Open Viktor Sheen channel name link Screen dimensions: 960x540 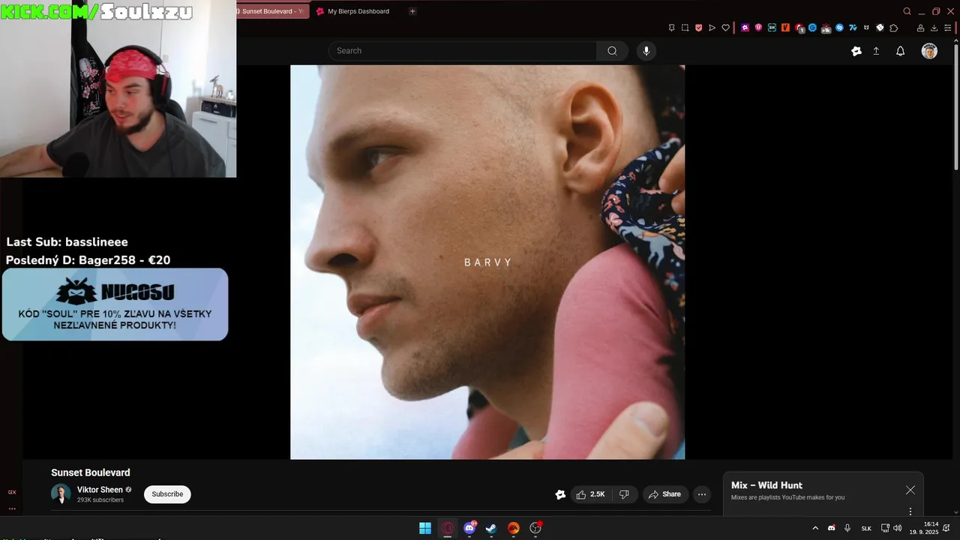point(100,490)
